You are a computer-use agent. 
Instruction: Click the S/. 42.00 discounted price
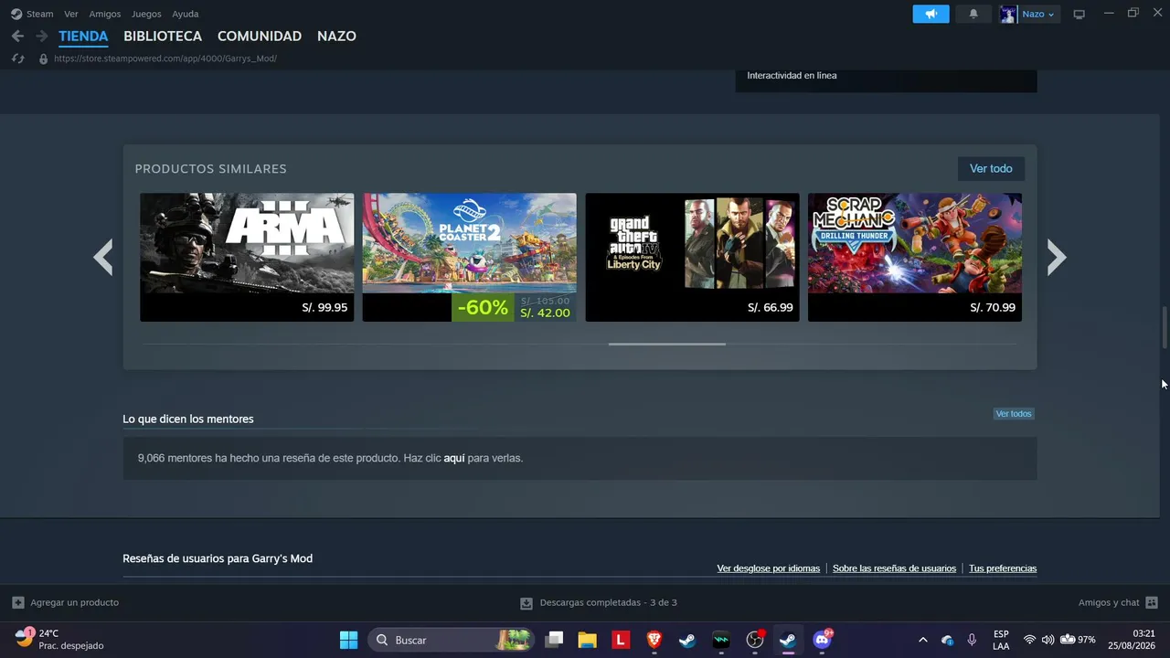click(545, 313)
